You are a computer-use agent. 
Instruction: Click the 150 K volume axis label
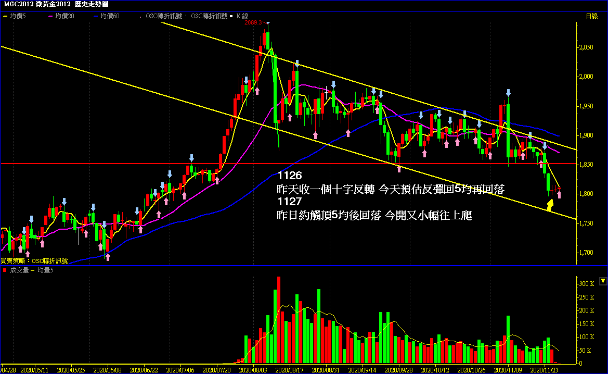[x=587, y=324]
